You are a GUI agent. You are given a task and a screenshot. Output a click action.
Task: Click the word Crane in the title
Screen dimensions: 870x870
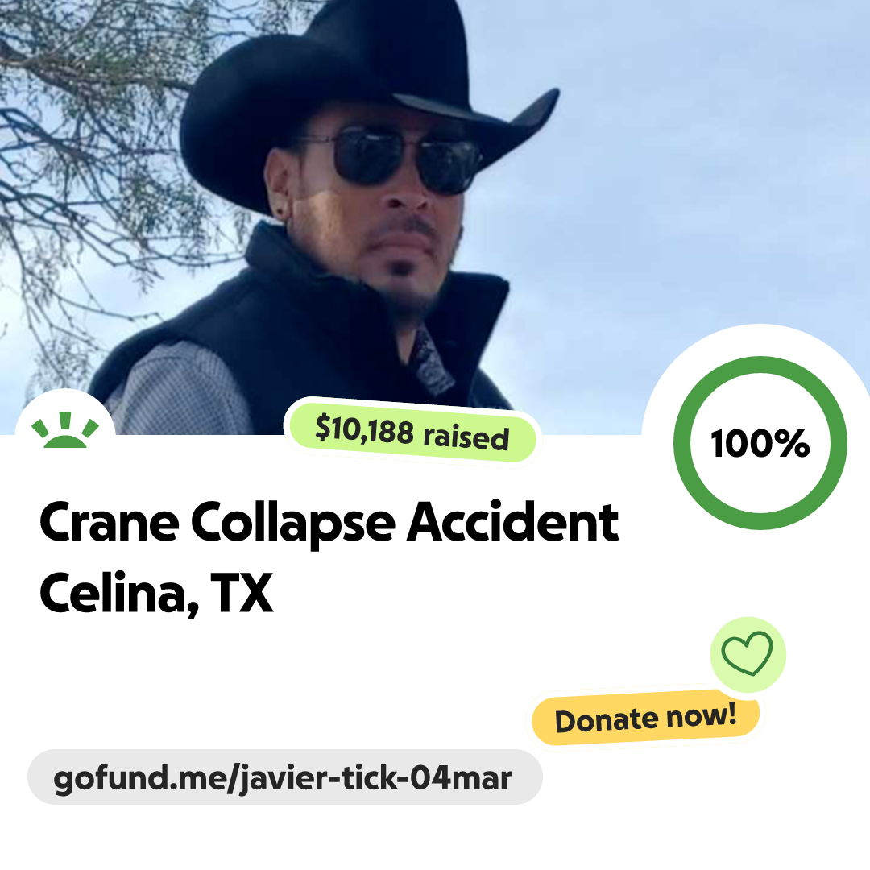[110, 523]
